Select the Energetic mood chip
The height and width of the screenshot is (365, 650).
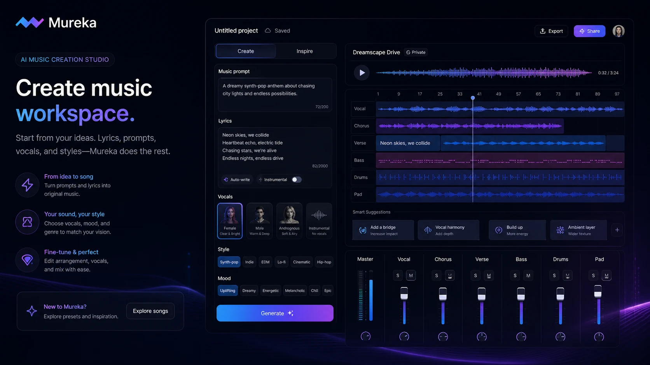pyautogui.click(x=271, y=291)
